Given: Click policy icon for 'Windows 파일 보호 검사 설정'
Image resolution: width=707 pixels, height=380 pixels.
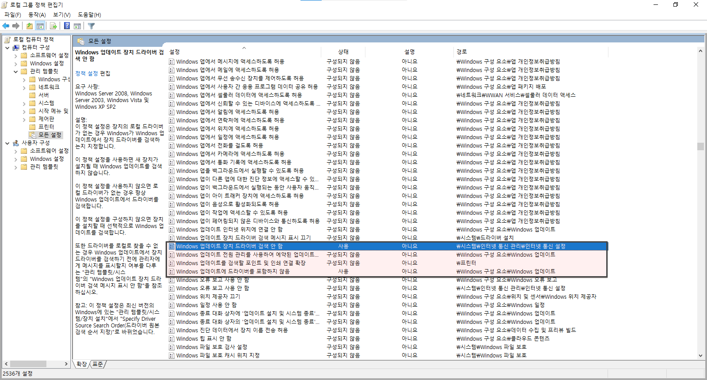Looking at the screenshot, I should 171,347.
